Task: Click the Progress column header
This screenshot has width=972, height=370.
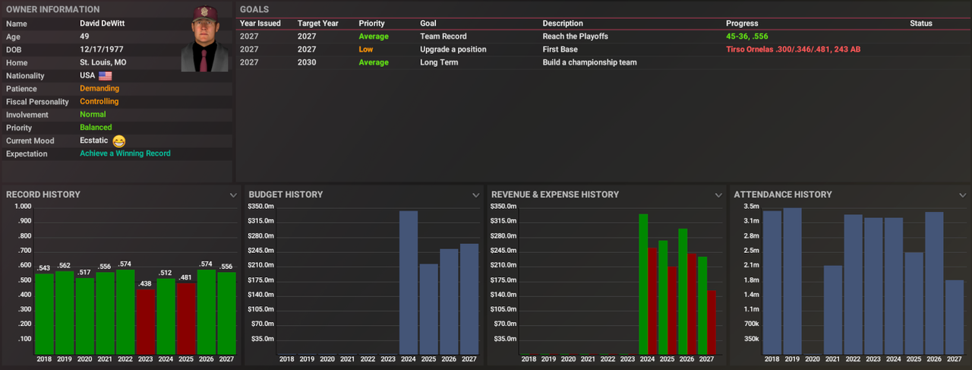Action: pos(742,24)
